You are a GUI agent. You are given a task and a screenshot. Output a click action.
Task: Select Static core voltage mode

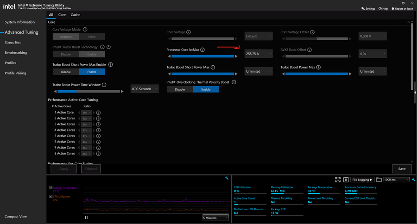92,37
